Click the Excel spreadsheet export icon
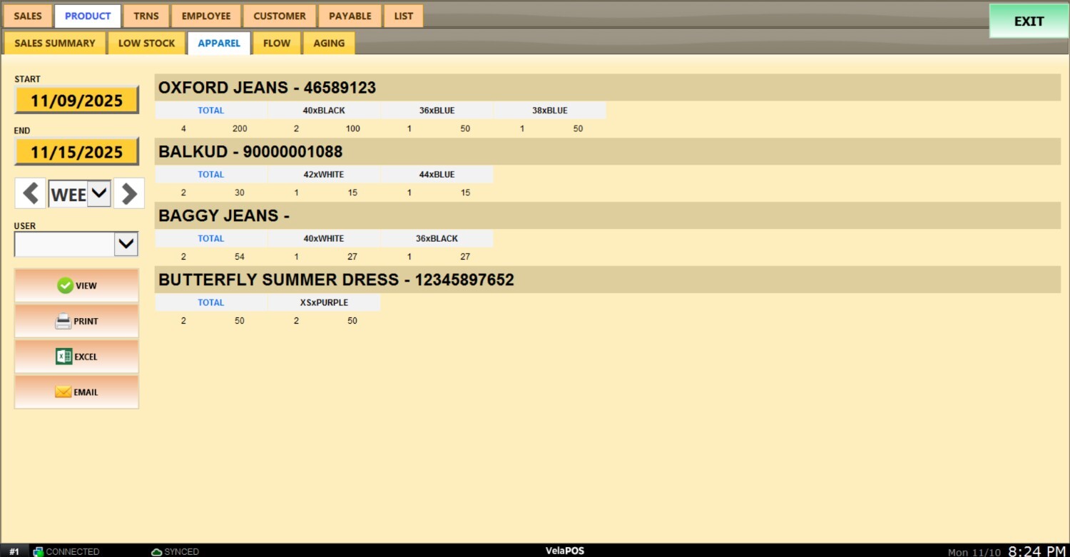Viewport: 1070px width, 557px height. click(63, 357)
